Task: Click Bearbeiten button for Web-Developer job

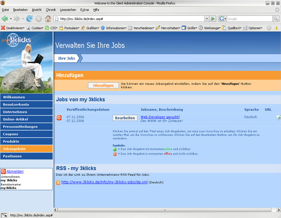Action: point(125,118)
